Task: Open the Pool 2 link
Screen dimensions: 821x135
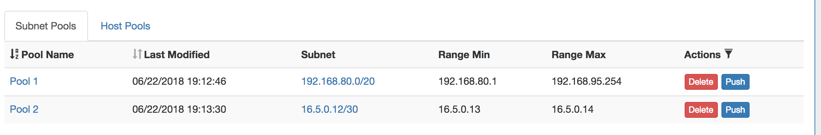Action: click(x=24, y=110)
